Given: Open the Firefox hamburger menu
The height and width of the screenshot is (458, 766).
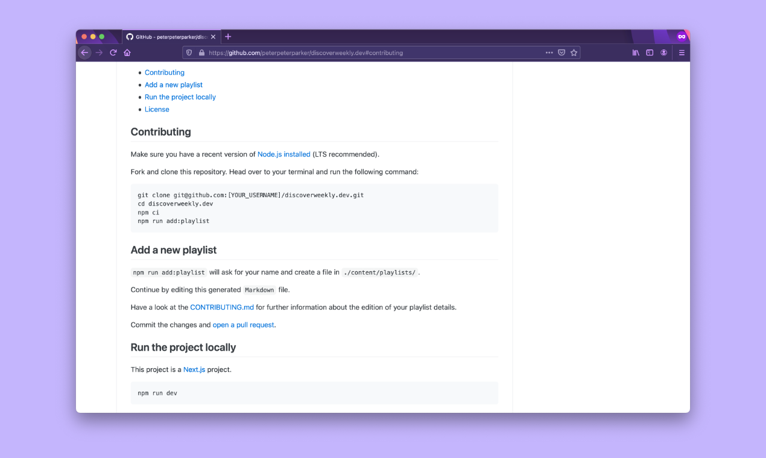Looking at the screenshot, I should coord(682,52).
